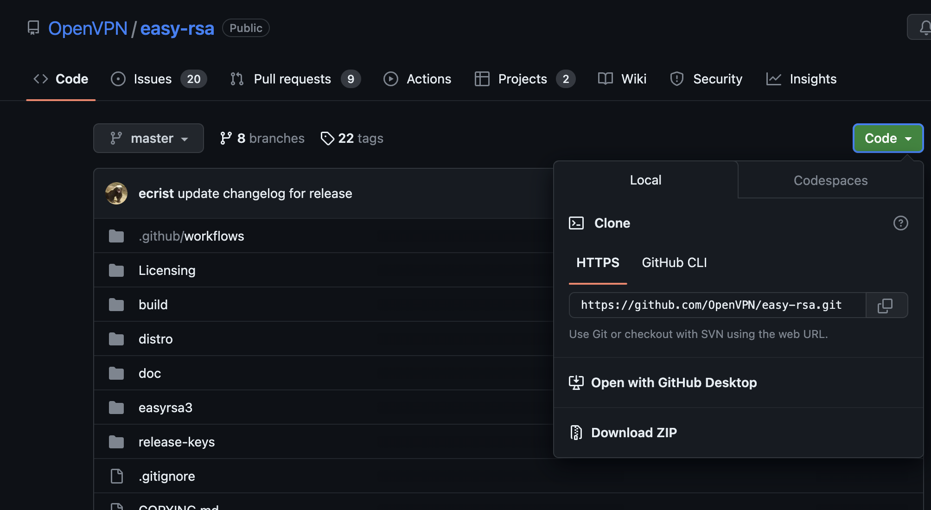Open the build folder name
931x510 pixels.
tap(153, 305)
